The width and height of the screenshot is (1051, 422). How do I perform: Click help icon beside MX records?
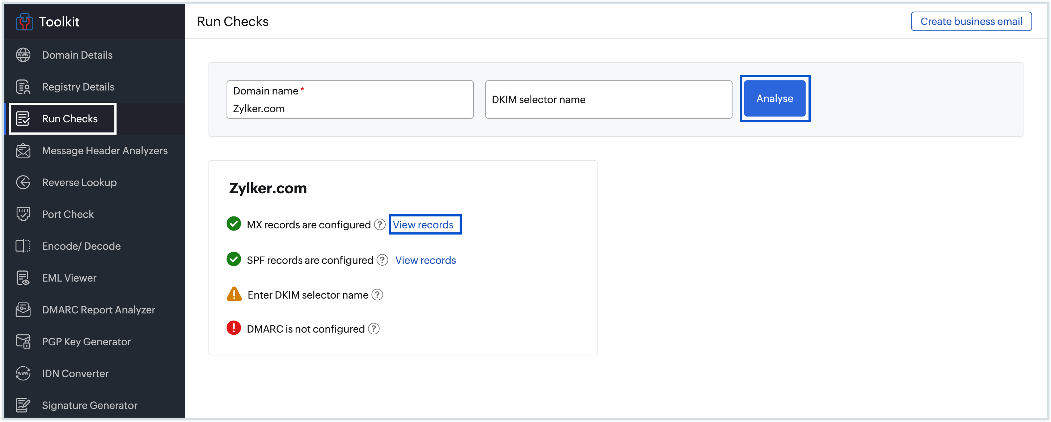[379, 225]
